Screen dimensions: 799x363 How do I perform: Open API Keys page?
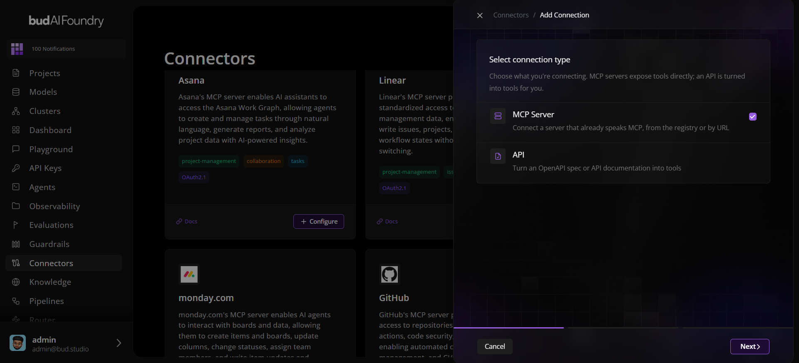coord(64,168)
